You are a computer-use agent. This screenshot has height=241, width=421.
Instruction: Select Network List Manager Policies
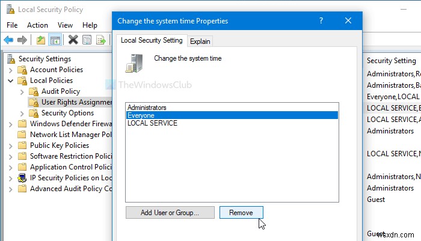[x=71, y=135]
